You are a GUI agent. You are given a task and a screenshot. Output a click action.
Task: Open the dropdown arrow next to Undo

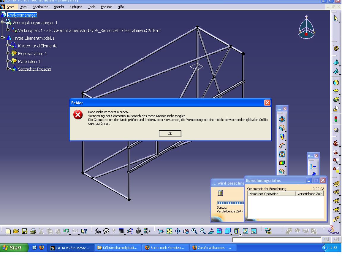click(x=70, y=234)
